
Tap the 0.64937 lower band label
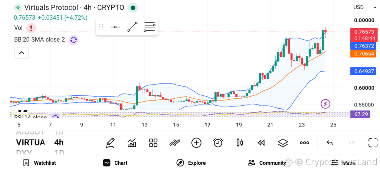(x=363, y=71)
